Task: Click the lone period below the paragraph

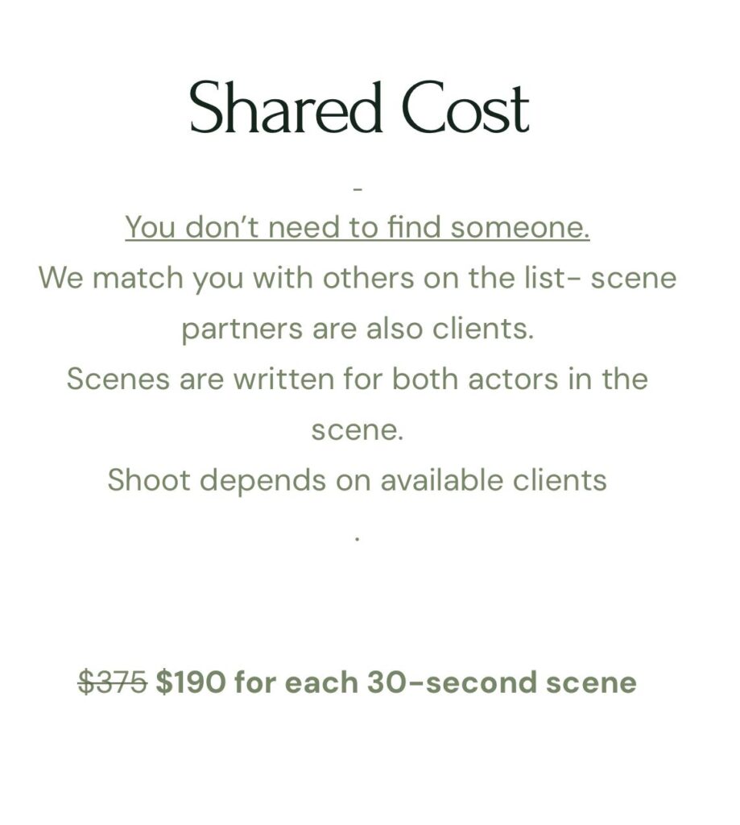Action: click(x=357, y=539)
